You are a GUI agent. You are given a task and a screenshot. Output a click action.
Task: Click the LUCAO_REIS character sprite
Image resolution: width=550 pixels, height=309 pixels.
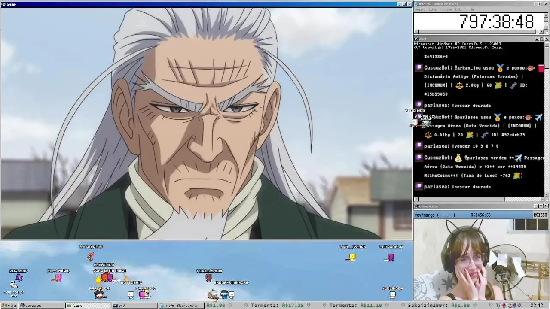pos(90,257)
